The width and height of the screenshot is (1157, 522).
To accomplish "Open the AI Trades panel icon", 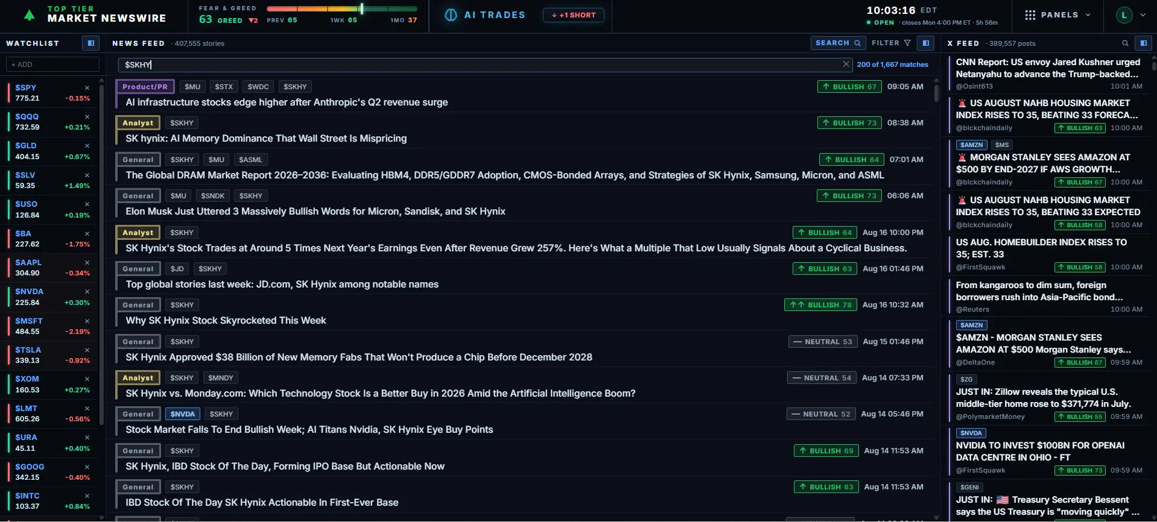I will tap(451, 15).
